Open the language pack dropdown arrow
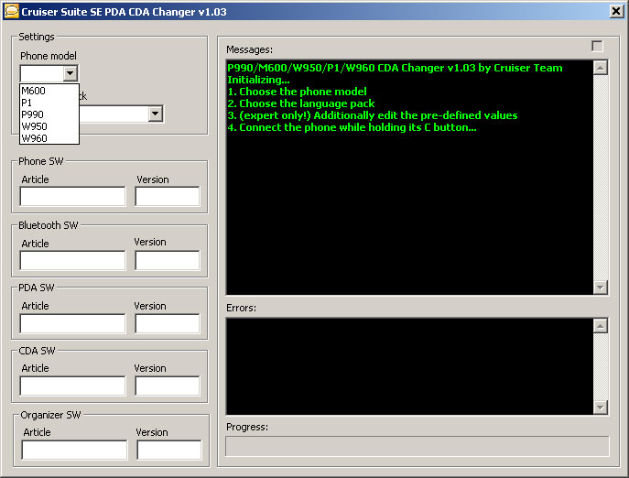Image resolution: width=629 pixels, height=478 pixels. [156, 114]
